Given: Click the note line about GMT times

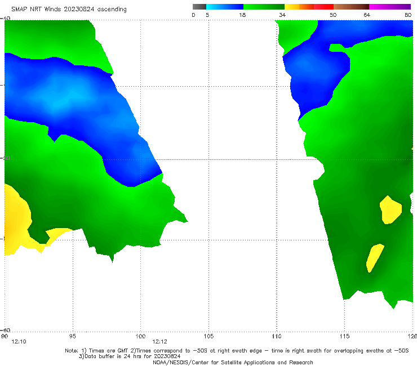Looking at the screenshot, I should [237, 351].
